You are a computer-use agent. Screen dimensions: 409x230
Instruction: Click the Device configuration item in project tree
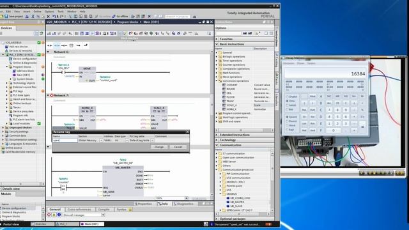24,59
